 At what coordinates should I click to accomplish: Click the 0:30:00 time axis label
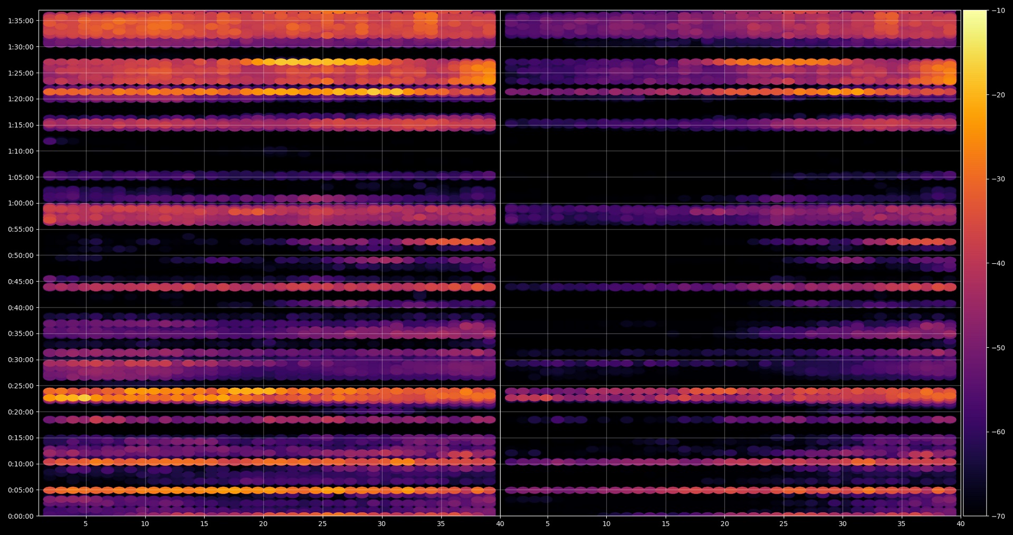[21, 360]
